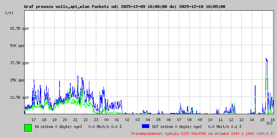Click the hour label 02 on x-axis
Viewport: 277px width, 138px height.
[x=127, y=120]
